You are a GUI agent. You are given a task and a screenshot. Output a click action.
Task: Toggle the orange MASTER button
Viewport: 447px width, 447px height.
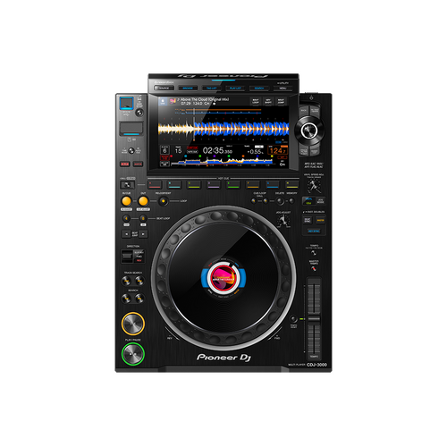(320, 220)
